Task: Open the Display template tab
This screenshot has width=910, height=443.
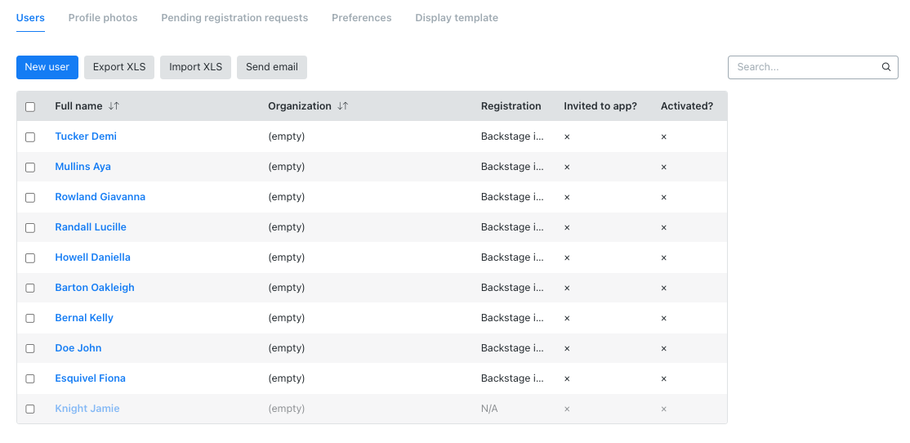Action: pos(457,18)
